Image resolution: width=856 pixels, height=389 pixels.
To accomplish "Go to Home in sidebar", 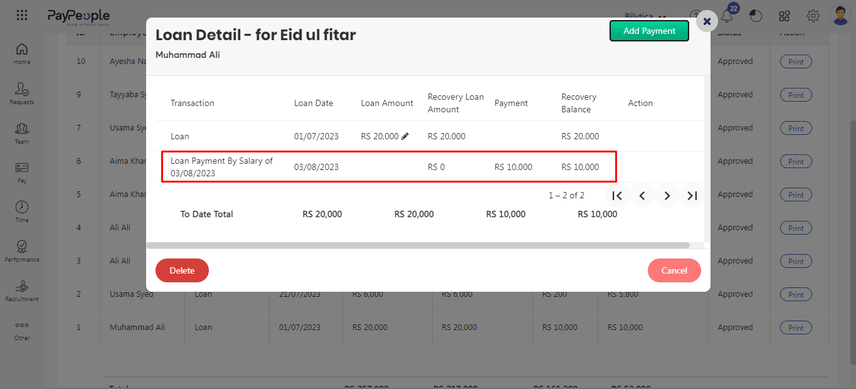I will [22, 54].
